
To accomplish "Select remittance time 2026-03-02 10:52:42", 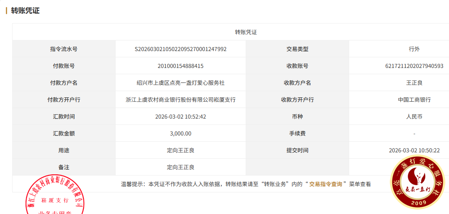I will click(x=180, y=117).
